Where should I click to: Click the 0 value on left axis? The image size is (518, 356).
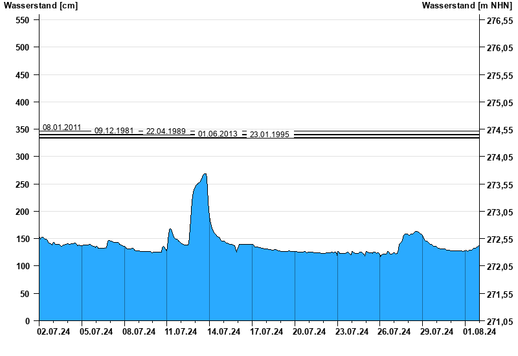pos(27,321)
